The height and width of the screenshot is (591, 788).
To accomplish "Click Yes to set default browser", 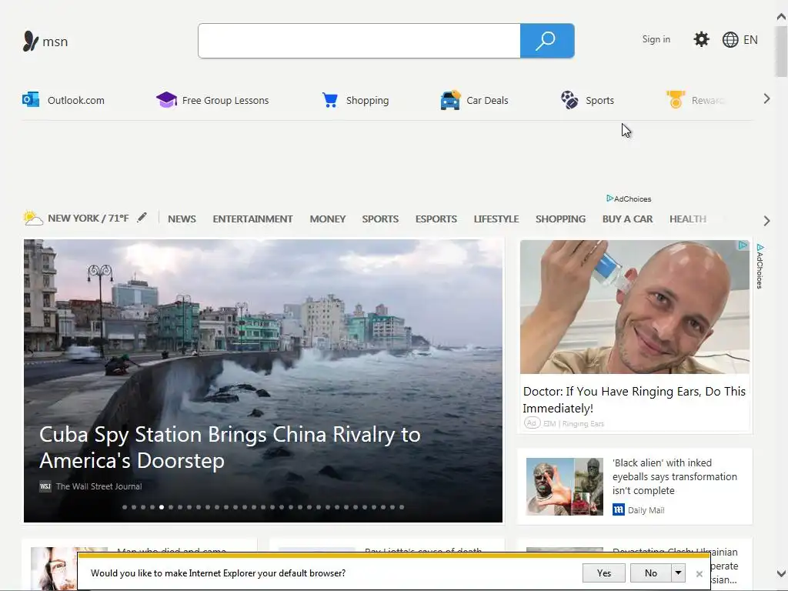I will [x=604, y=573].
